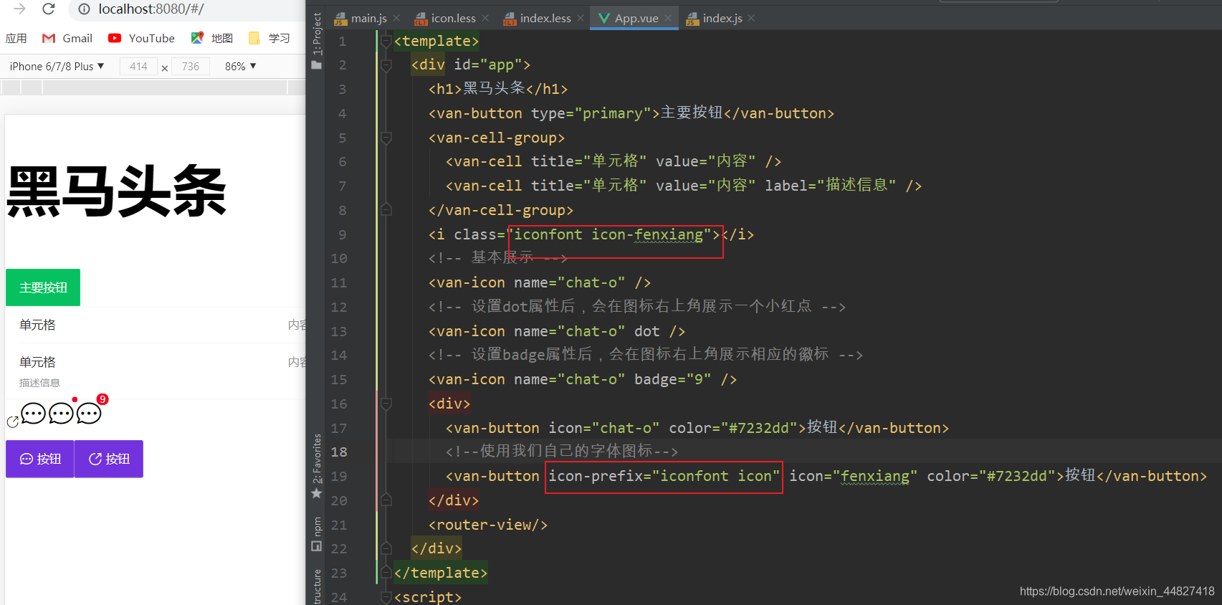Collapse van-cell-group fold at line 5
Image resolution: width=1222 pixels, height=605 pixels.
pos(386,138)
